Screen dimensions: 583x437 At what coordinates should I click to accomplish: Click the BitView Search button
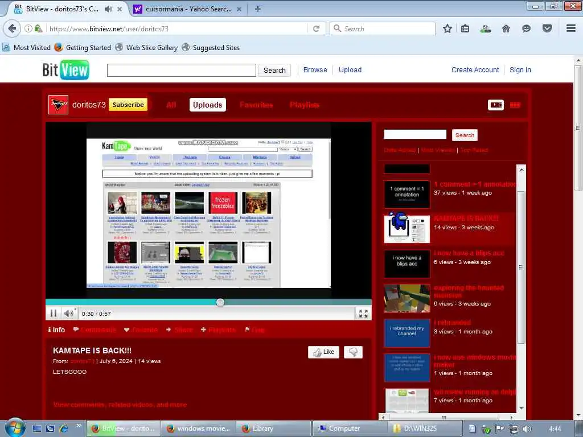tap(274, 70)
